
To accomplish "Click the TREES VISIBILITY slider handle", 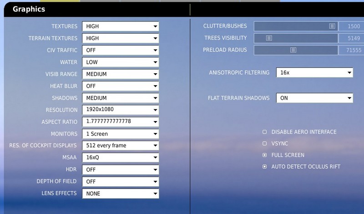I will click(269, 38).
